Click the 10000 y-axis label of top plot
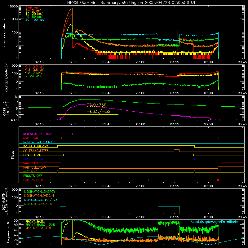This screenshot has width=248, height=248. tap(13, 6)
